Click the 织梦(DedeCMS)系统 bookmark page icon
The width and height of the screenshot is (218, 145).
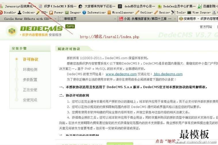pos(41,6)
